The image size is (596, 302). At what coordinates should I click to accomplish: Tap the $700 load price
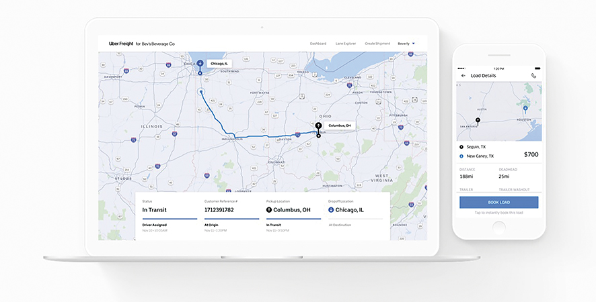(x=531, y=154)
